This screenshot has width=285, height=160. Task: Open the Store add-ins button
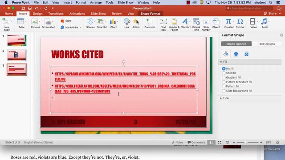66,21
